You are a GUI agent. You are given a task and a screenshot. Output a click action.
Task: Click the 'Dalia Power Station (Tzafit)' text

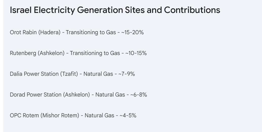point(44,74)
